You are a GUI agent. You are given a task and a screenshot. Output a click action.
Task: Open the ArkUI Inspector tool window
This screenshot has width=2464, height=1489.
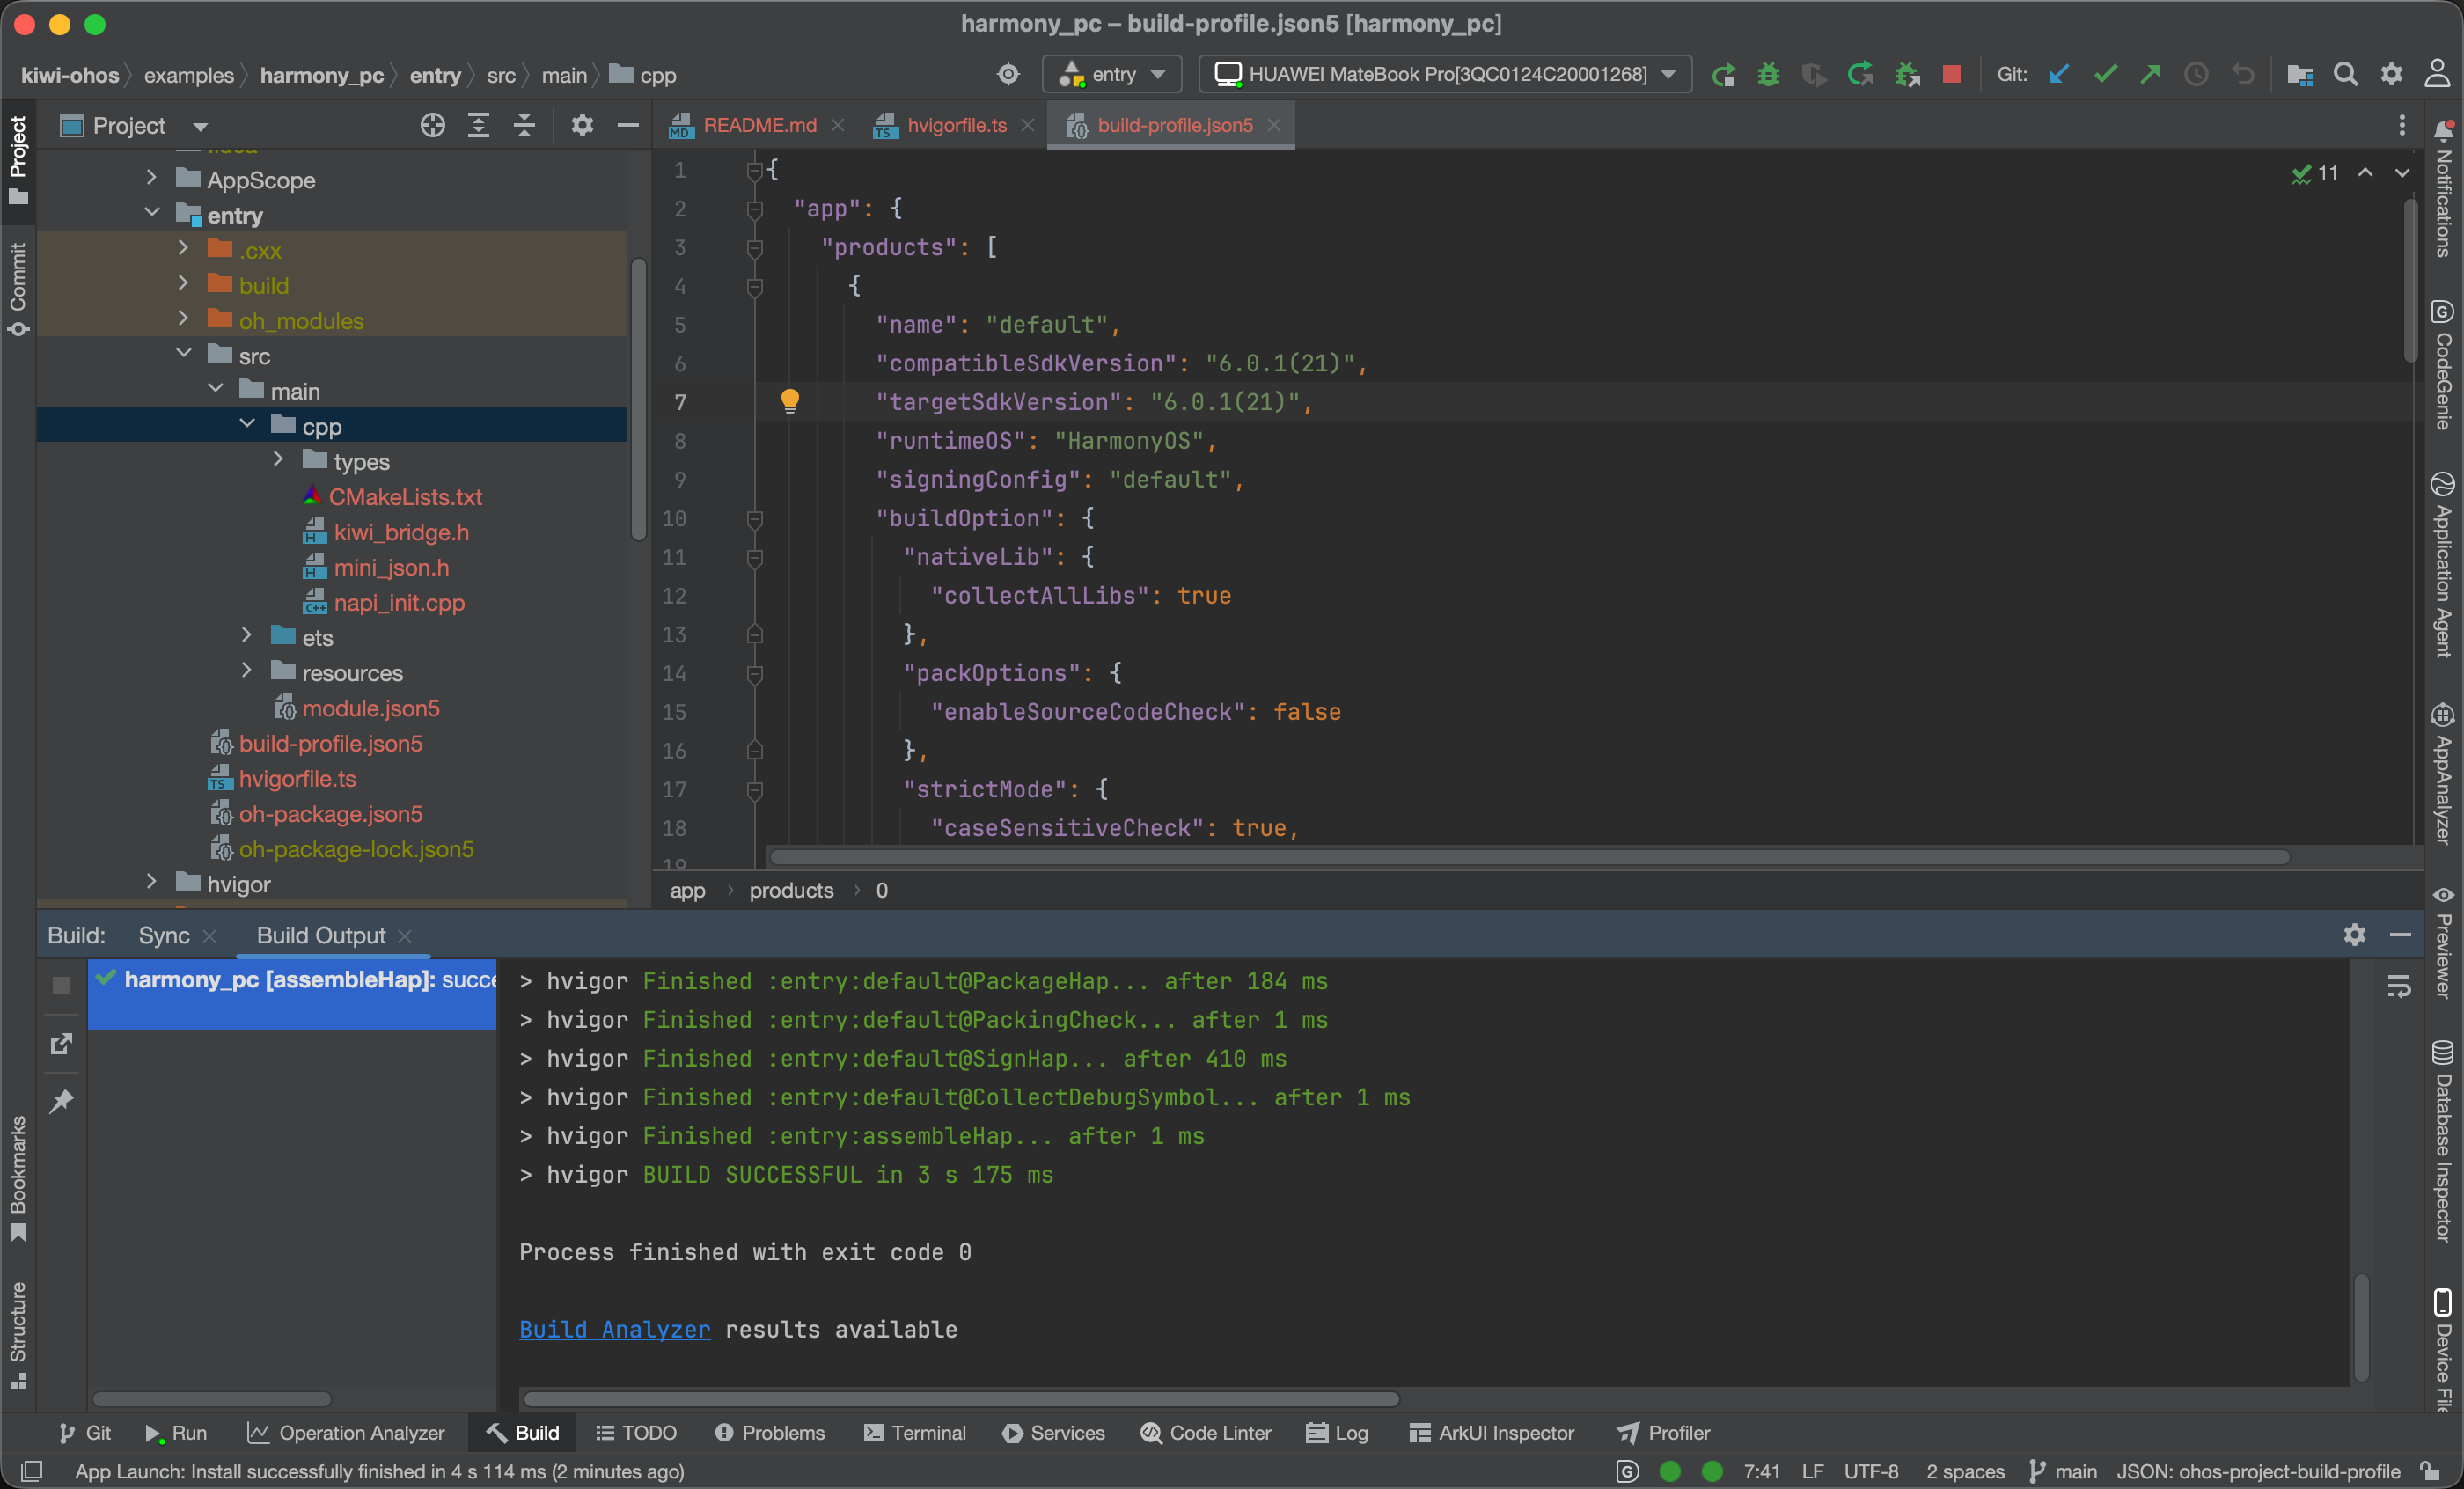click(1491, 1433)
